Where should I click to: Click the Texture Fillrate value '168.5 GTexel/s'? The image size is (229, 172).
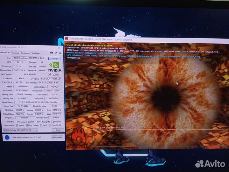click(x=53, y=91)
